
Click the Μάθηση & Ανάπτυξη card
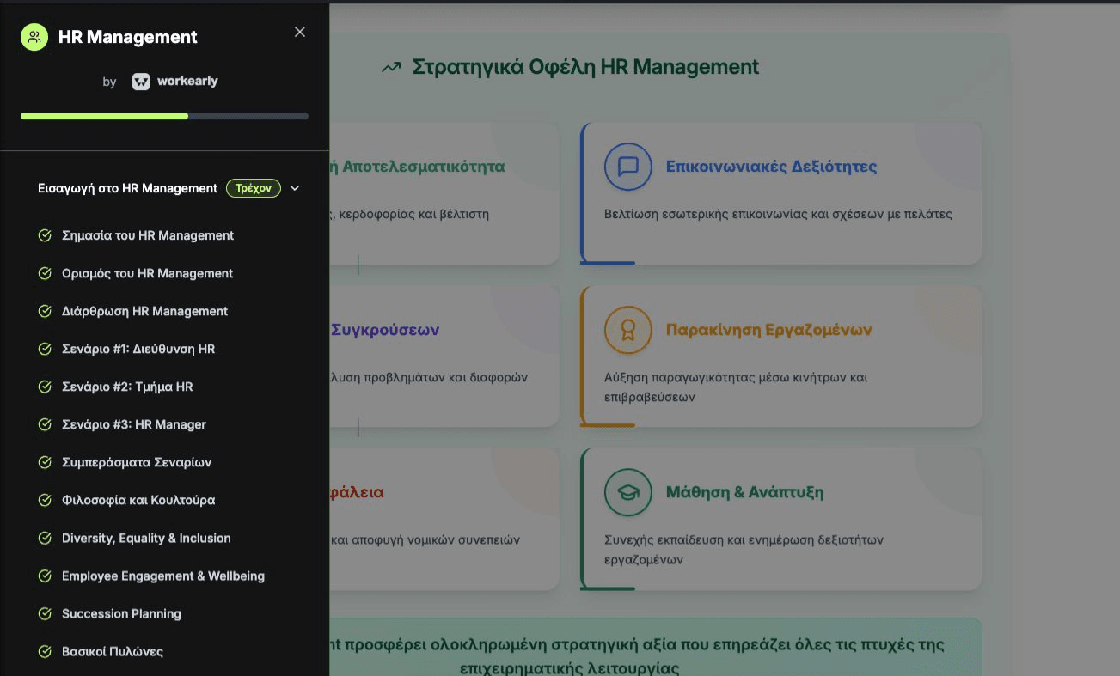(781, 518)
